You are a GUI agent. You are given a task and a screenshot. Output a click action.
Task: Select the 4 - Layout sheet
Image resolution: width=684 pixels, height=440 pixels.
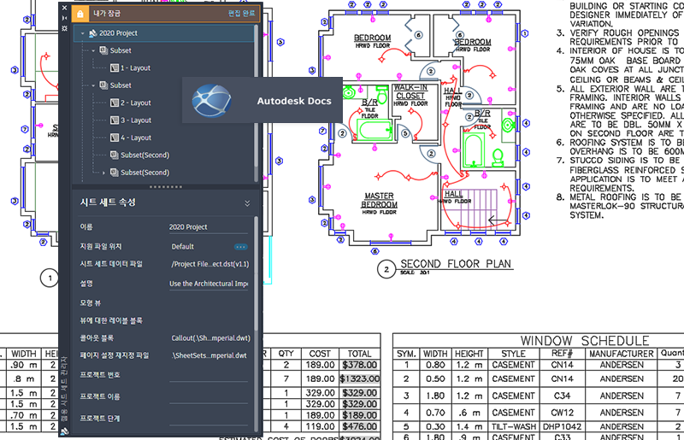tap(136, 138)
